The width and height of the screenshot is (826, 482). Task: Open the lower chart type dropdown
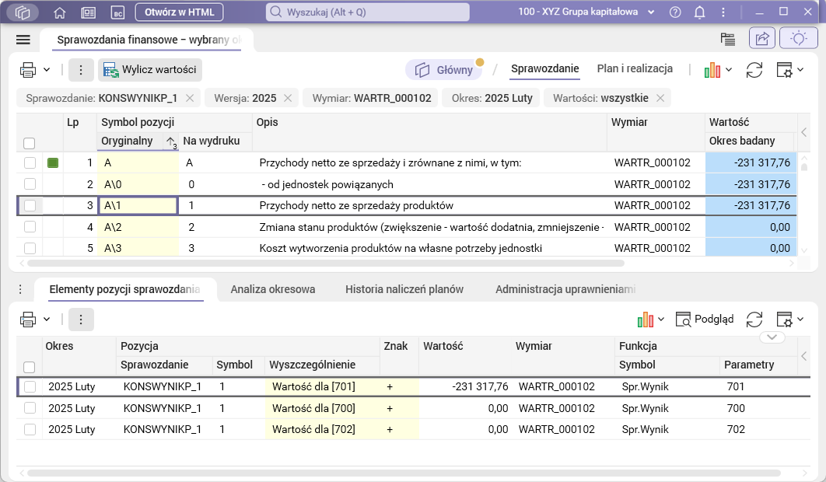[x=651, y=320]
